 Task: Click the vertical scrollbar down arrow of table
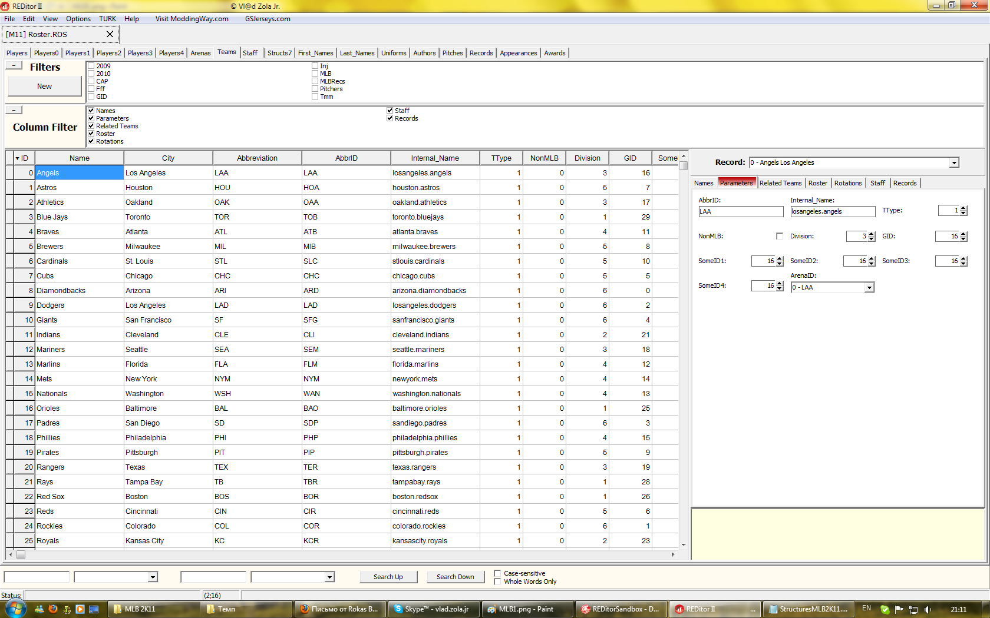pyautogui.click(x=684, y=544)
